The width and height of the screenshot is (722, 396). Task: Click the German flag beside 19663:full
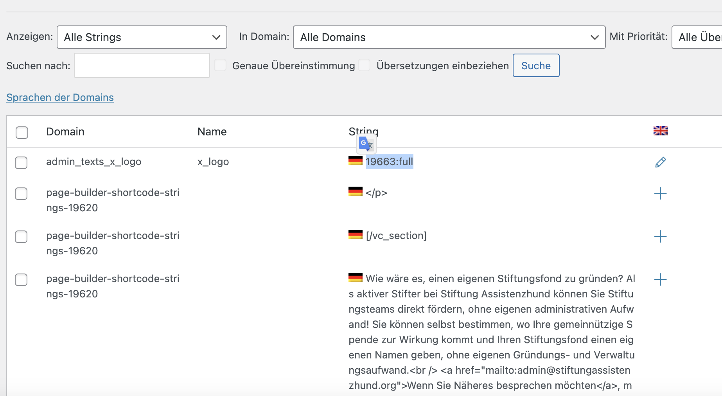pyautogui.click(x=355, y=160)
